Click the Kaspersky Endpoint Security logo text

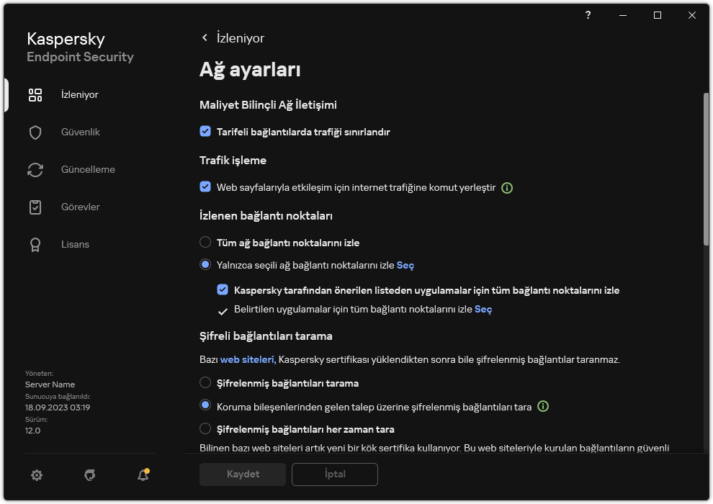pos(80,48)
